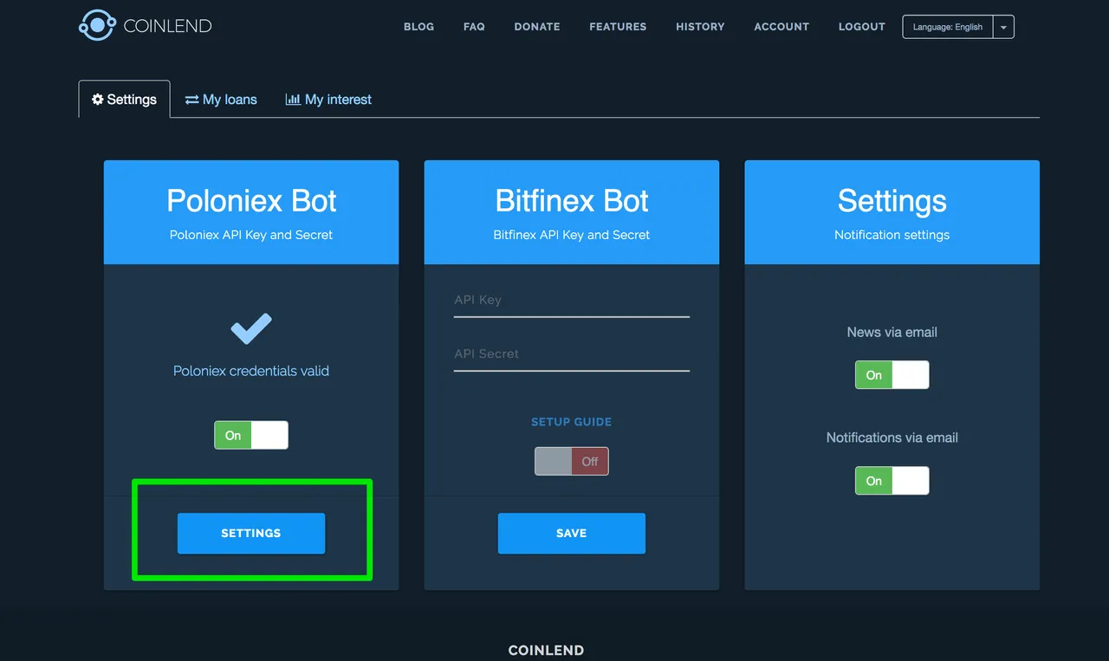Click the Poloniex credentials valid checkmark icon
The height and width of the screenshot is (661, 1109).
point(251,328)
